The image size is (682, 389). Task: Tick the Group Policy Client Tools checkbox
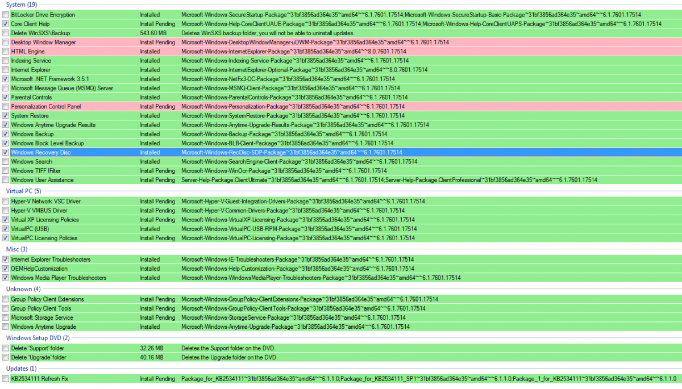6,308
